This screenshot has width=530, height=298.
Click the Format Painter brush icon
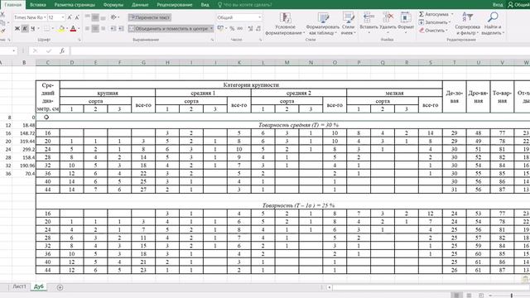click(x=2, y=31)
